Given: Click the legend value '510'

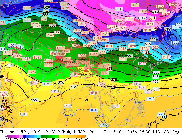Looking at the screenshot, I should tap(30, 139).
